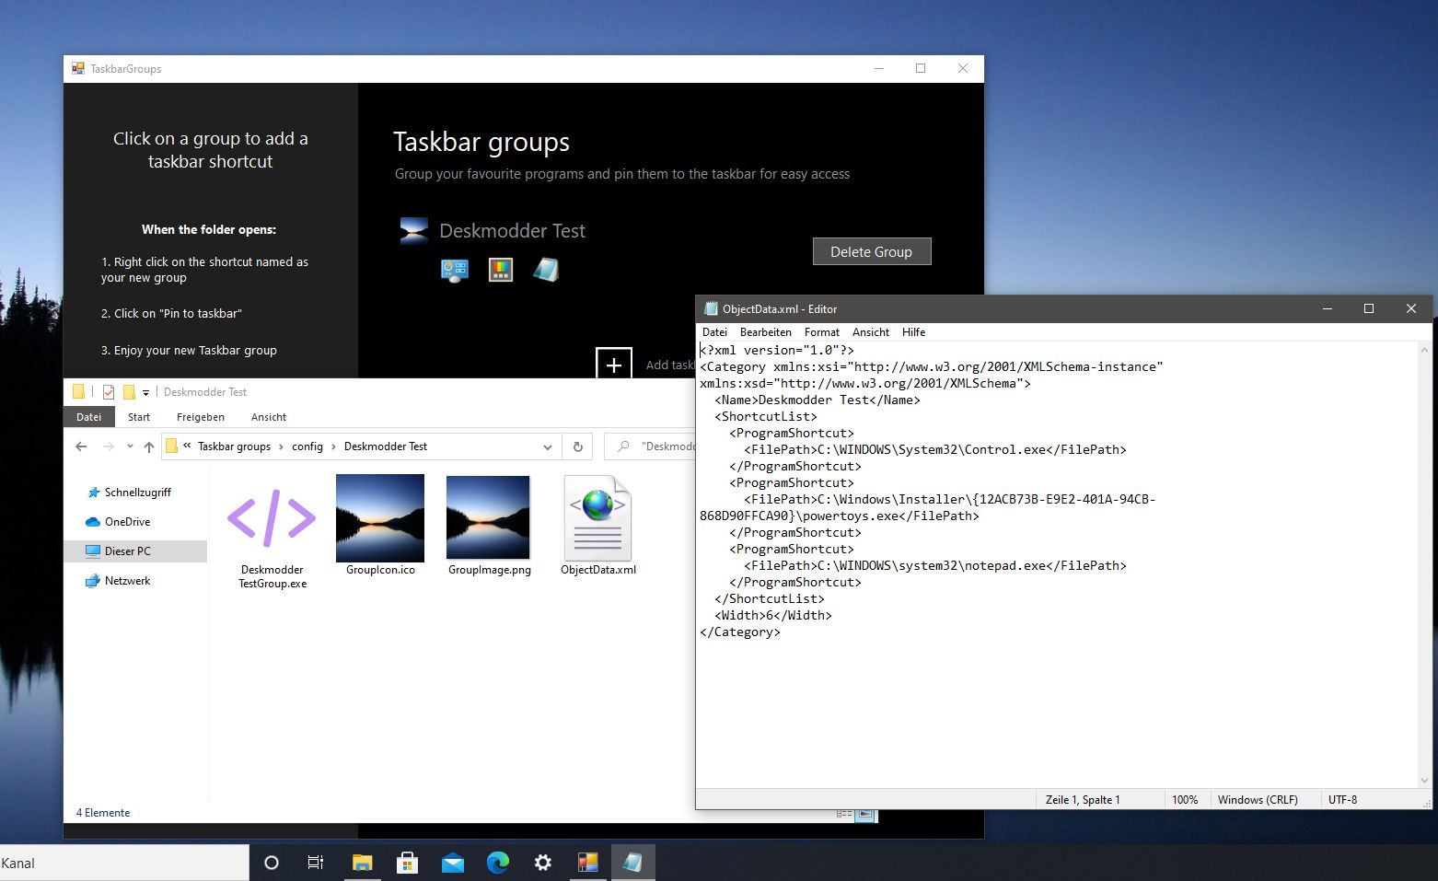The image size is (1438, 881).
Task: Select OneDrive in the navigation pane
Action: [127, 522]
